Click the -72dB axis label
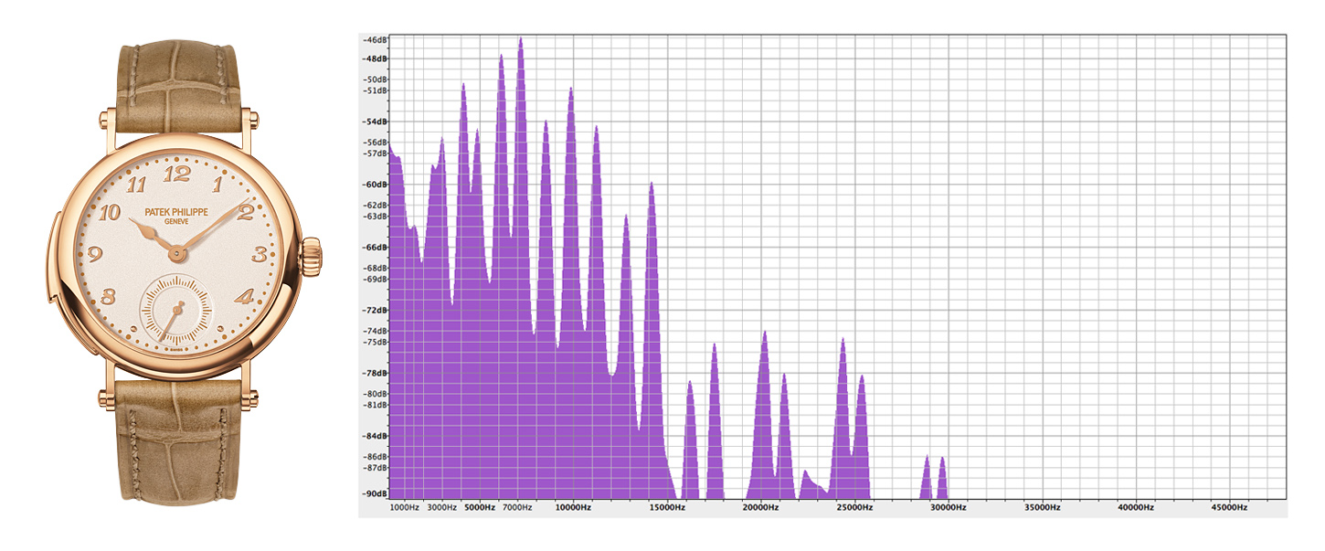 375,311
